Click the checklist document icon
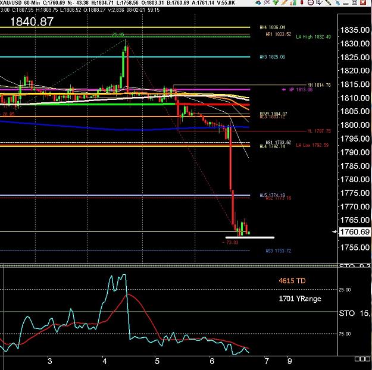This screenshot has width=372, height=370. tap(320, 2)
